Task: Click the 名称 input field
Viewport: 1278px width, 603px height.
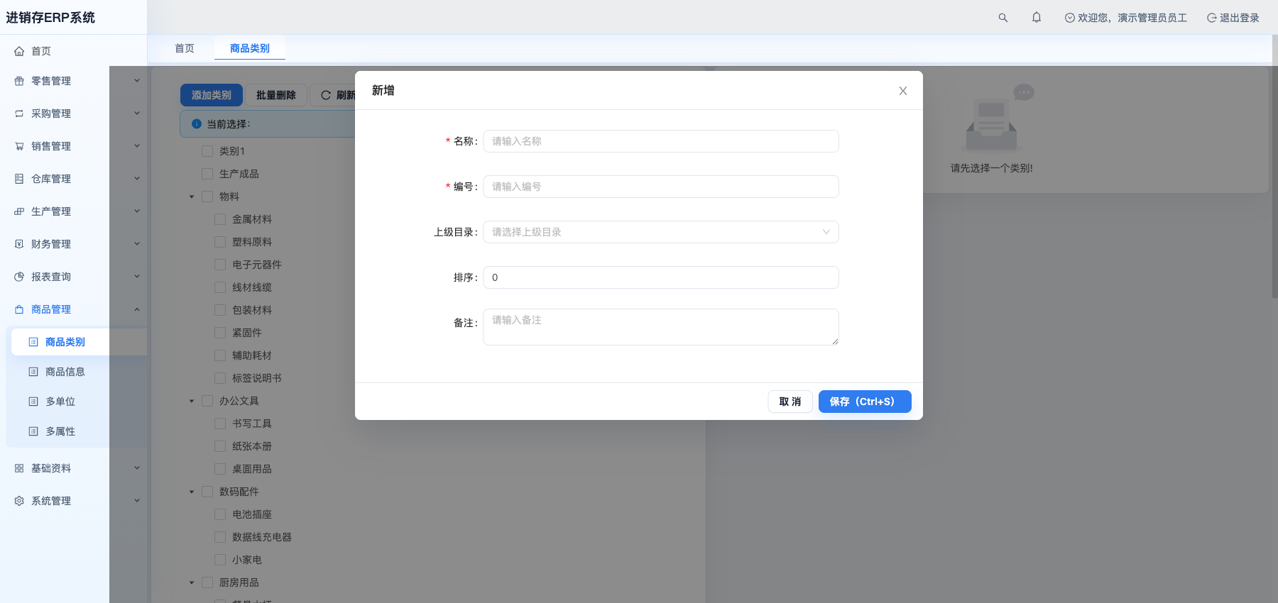Action: [x=661, y=141]
